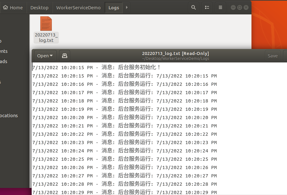The width and height of the screenshot is (287, 195).
Task: Click the log line at 10:20:25 PM
Action: [x=124, y=159]
